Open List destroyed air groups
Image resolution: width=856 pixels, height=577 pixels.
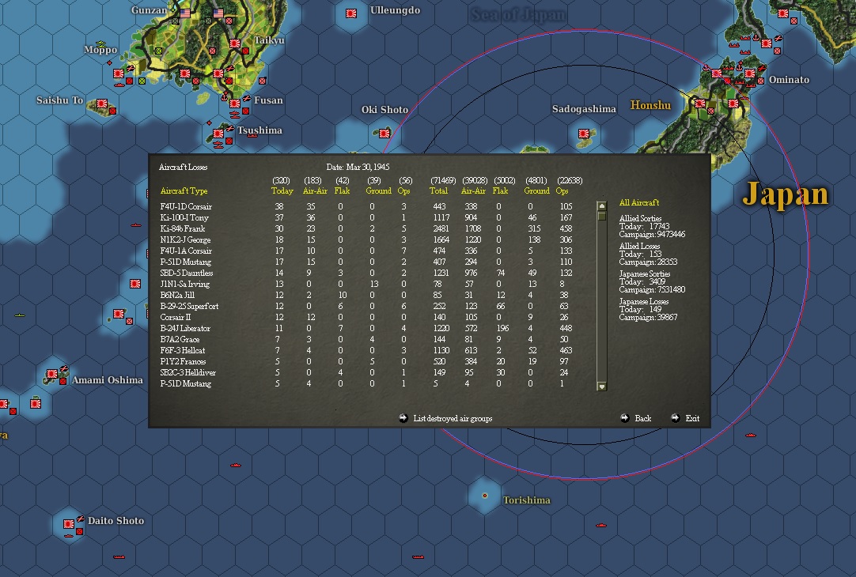tap(453, 418)
